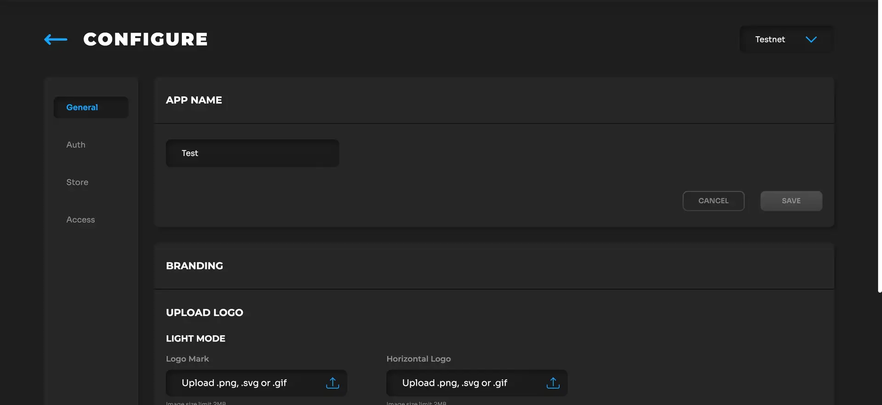Viewport: 882px width, 405px height.
Task: Click the upload icon in Horizontal Logo field
Action: (553, 383)
